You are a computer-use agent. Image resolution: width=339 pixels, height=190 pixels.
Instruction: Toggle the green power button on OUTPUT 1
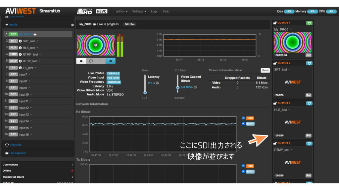(309, 23)
